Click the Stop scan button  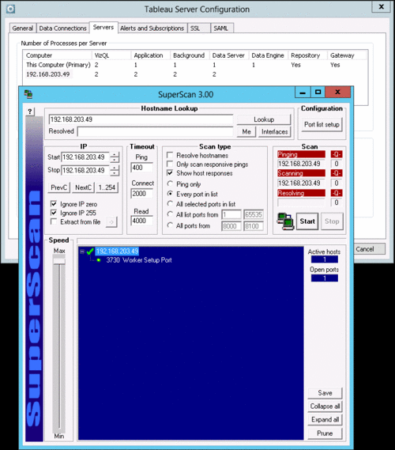pyautogui.click(x=332, y=221)
